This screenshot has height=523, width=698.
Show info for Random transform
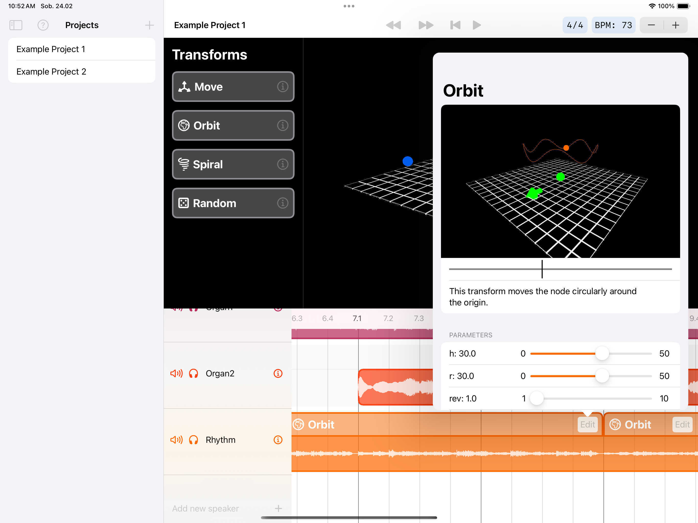tap(282, 203)
